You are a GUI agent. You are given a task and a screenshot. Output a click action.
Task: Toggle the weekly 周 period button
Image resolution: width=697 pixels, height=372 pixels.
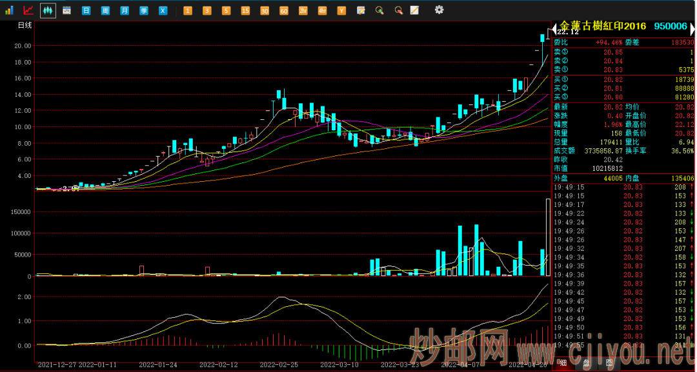point(105,10)
